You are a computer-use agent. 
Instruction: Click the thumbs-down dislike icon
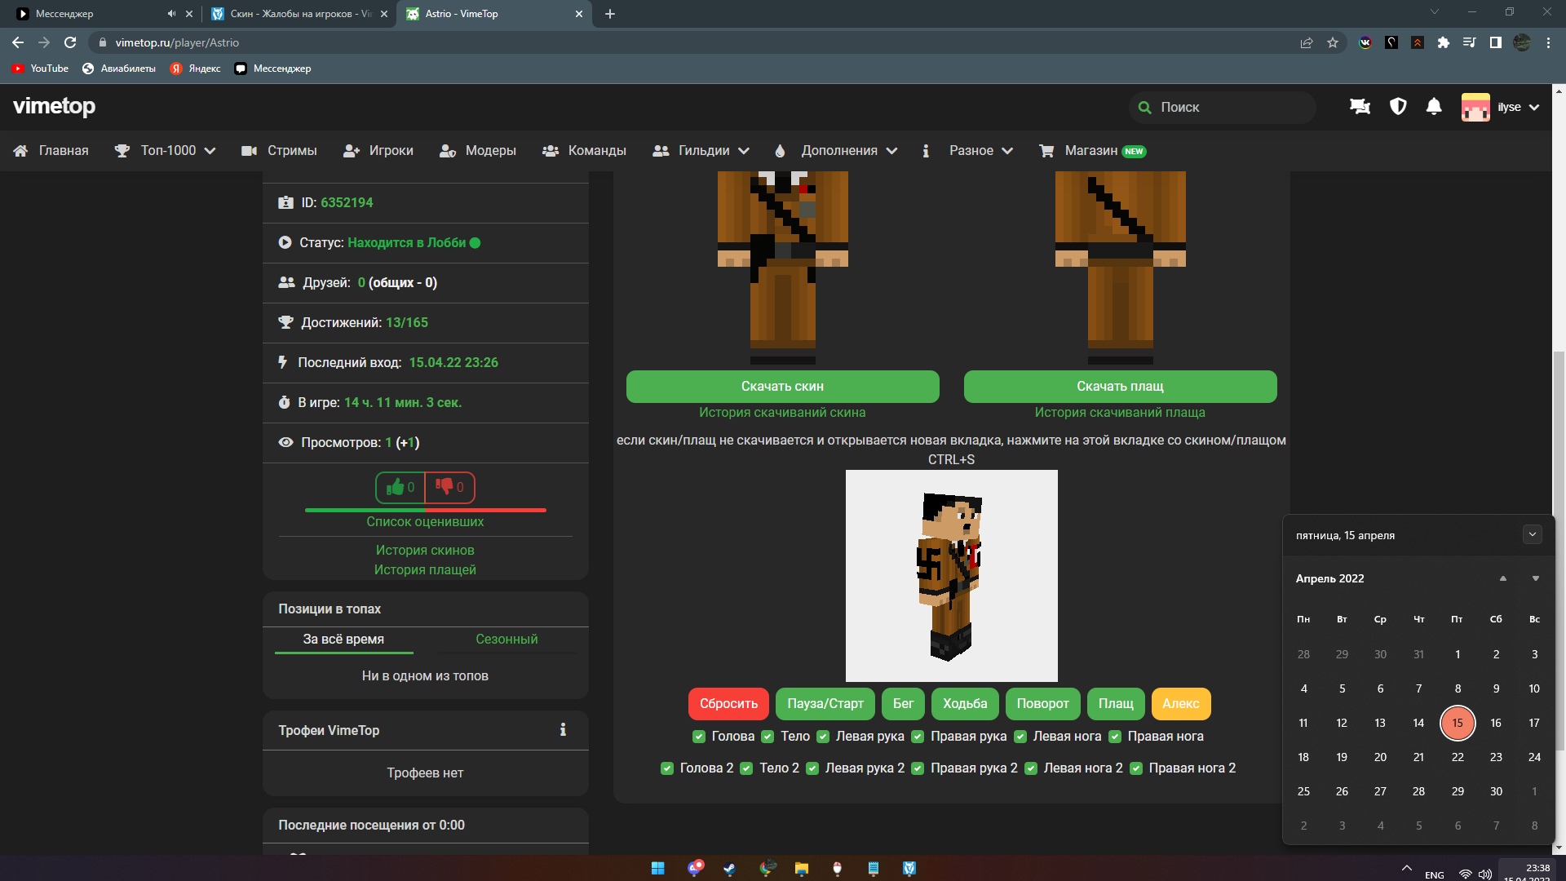[x=445, y=487]
